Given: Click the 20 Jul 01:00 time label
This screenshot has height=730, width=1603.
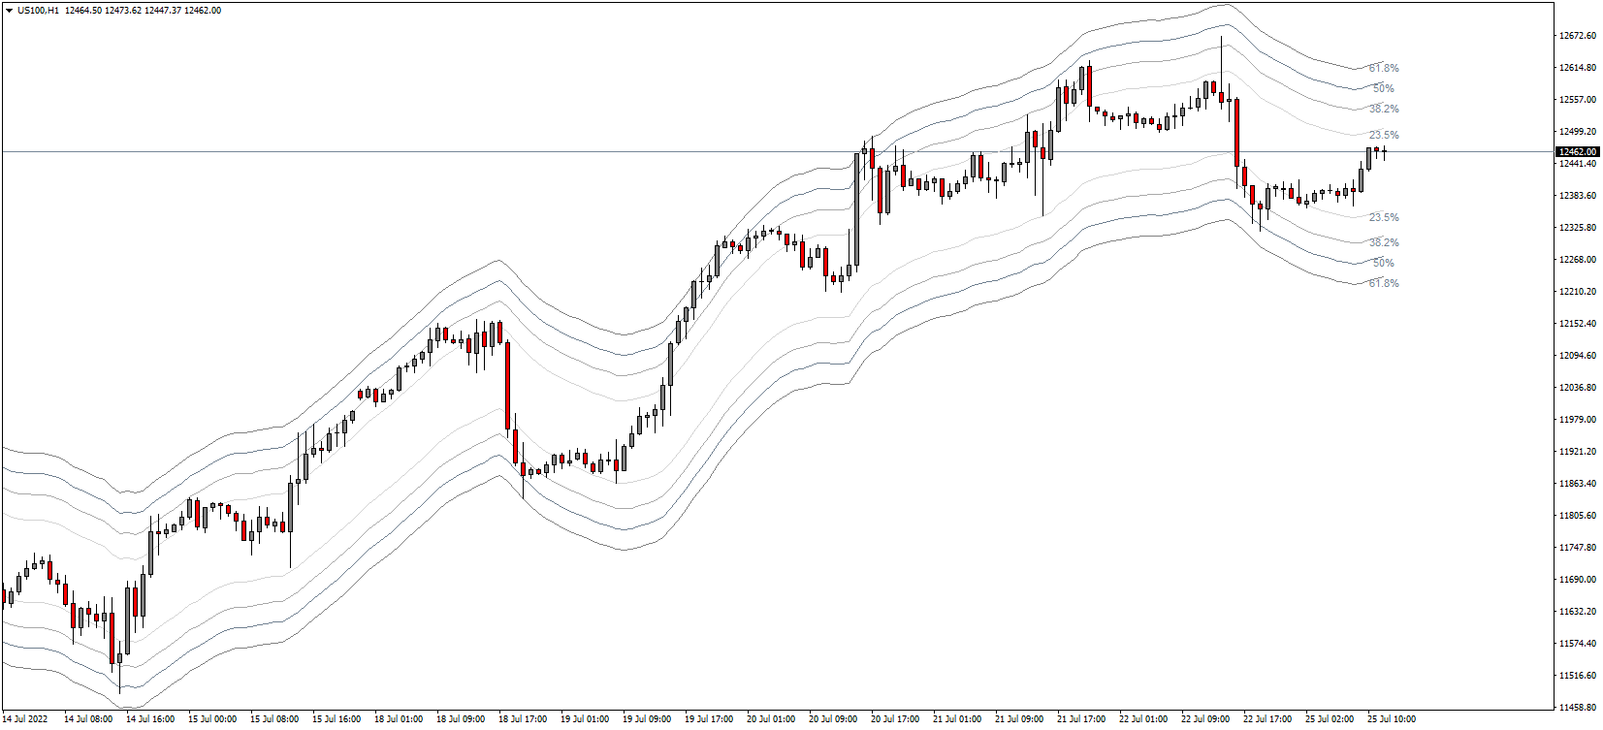Looking at the screenshot, I should (x=771, y=719).
